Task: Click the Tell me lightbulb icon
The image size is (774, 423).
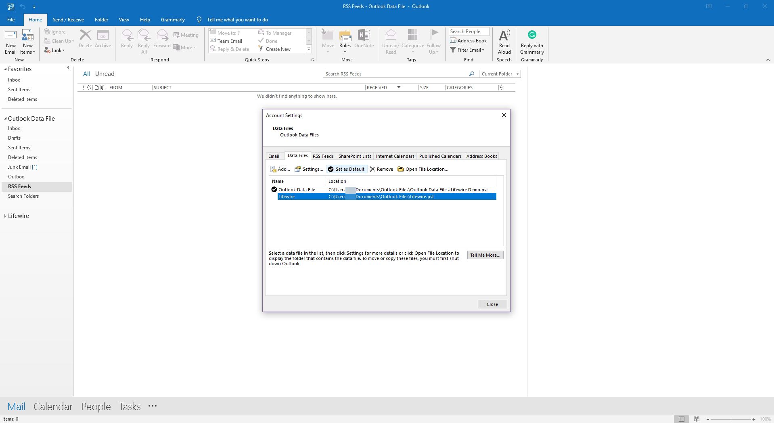Action: 199,20
